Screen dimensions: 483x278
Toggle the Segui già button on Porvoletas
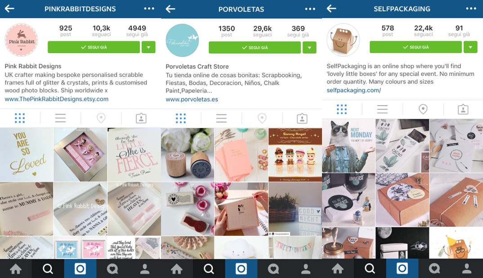click(x=255, y=48)
